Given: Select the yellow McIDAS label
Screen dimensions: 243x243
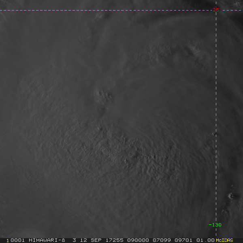Looking at the screenshot, I should (x=224, y=240).
